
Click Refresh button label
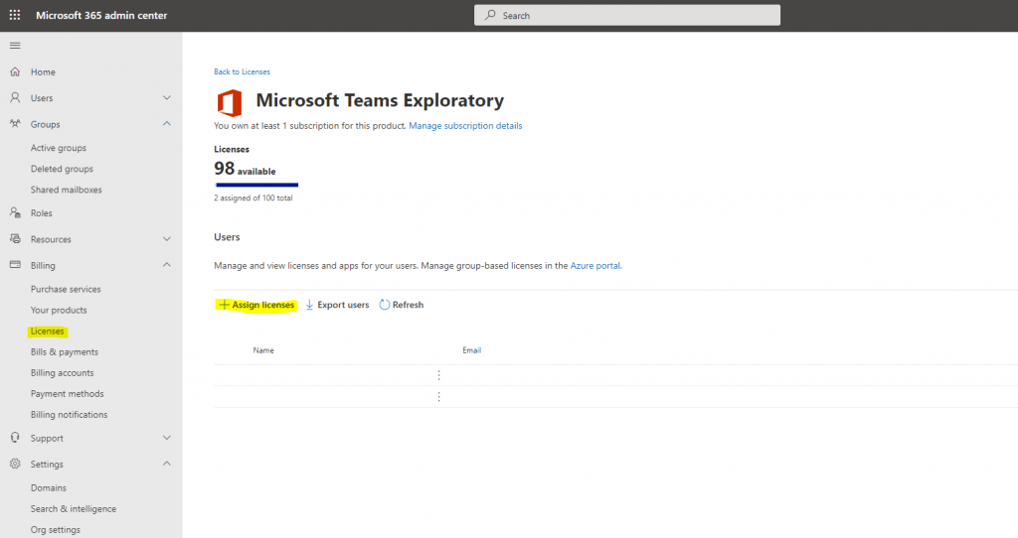pos(408,305)
